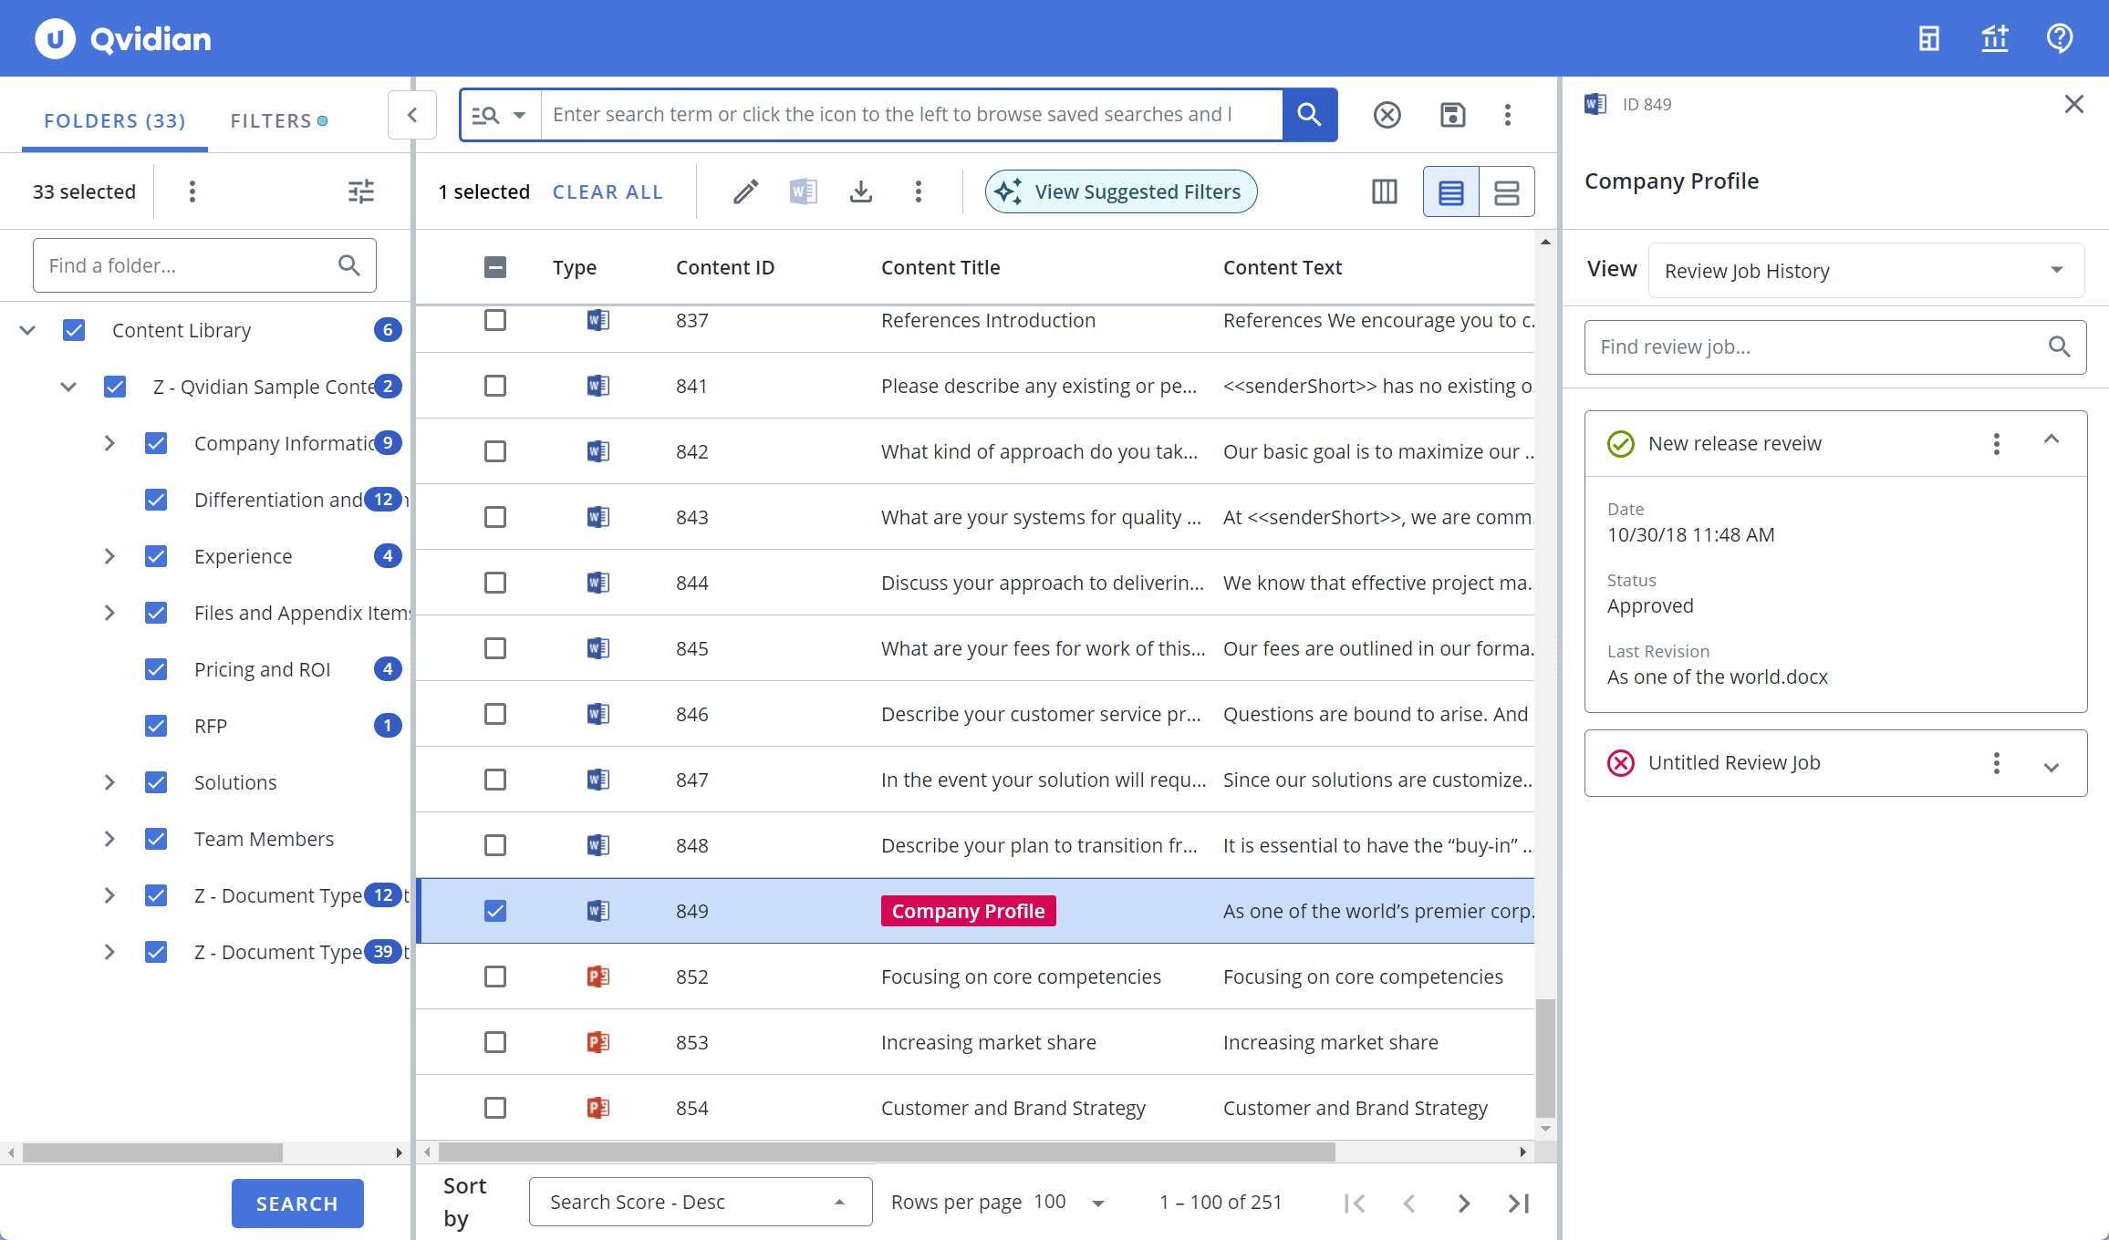
Task: Collapse the New release reveiw card
Action: point(2052,439)
